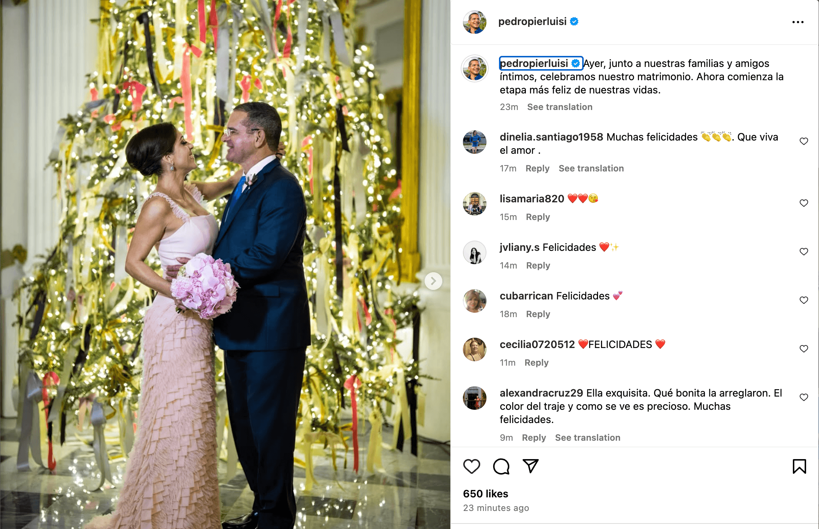
Task: Go to next photo with arrow
Action: [x=433, y=281]
